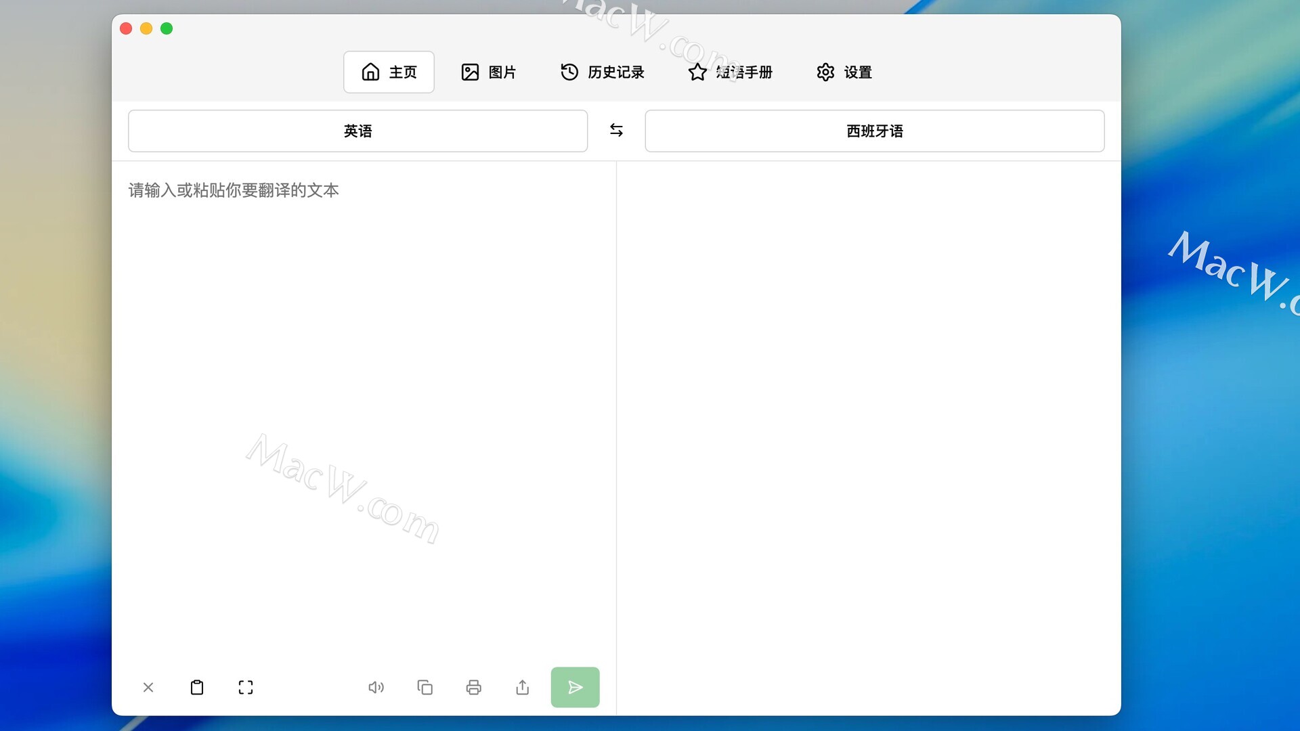1300x731 pixels.
Task: Share text via the share icon
Action: pyautogui.click(x=523, y=688)
